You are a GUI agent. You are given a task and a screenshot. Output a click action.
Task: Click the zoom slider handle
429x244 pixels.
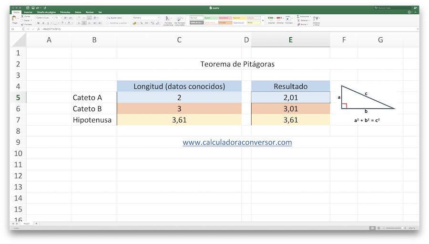[x=402, y=228]
